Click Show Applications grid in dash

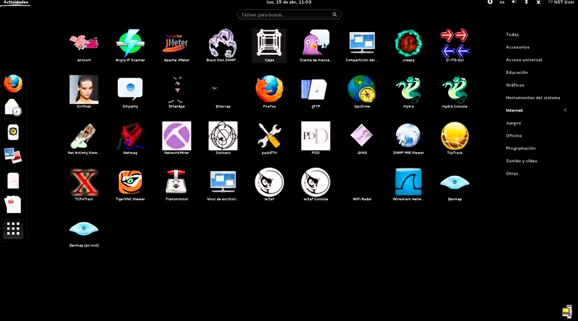coord(13,229)
